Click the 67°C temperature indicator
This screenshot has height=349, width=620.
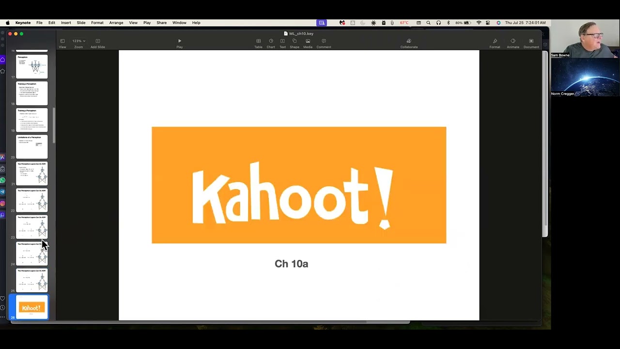[404, 23]
